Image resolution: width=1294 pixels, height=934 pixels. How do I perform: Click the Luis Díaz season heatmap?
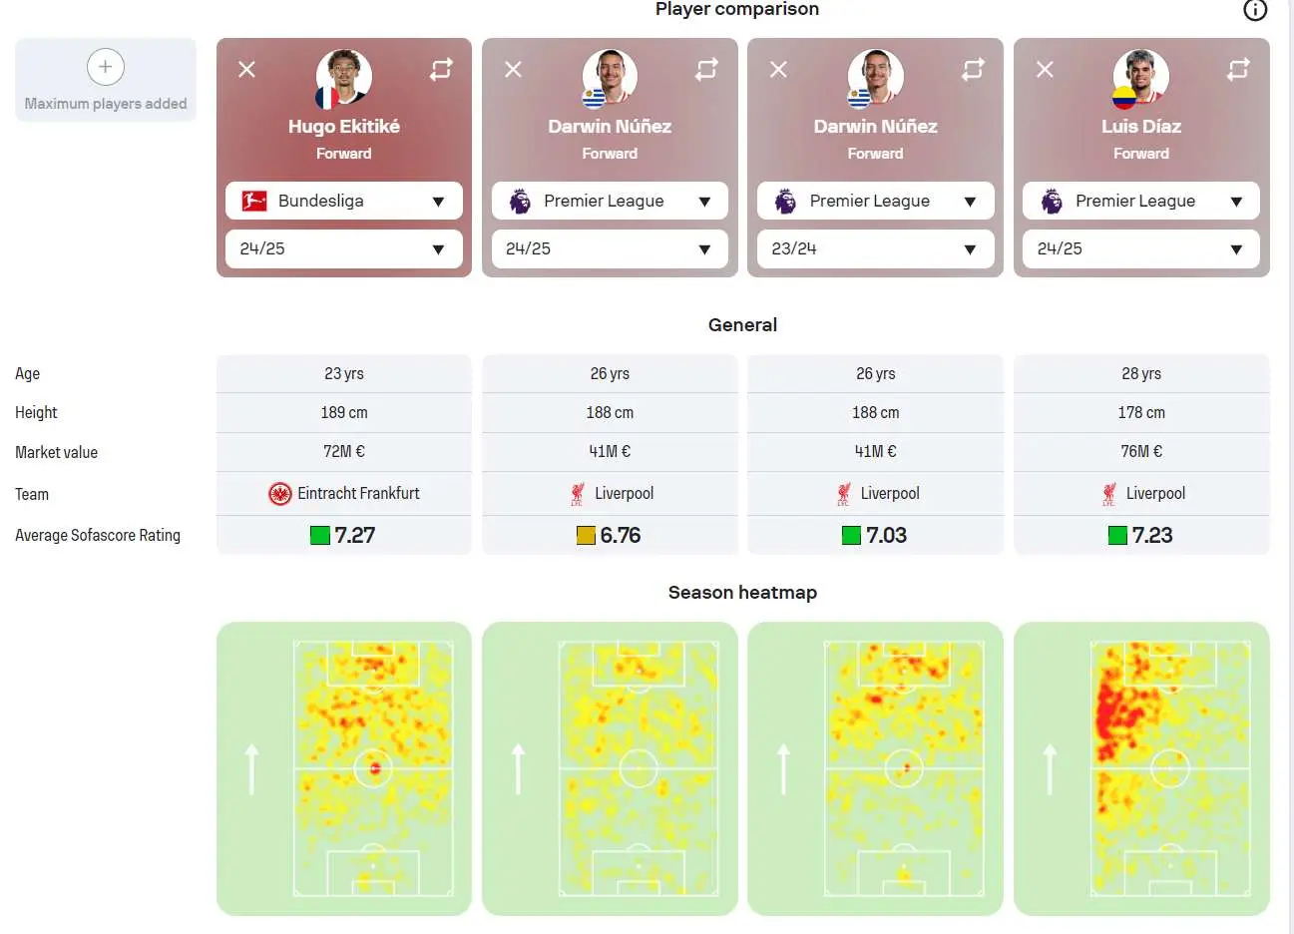(x=1141, y=768)
